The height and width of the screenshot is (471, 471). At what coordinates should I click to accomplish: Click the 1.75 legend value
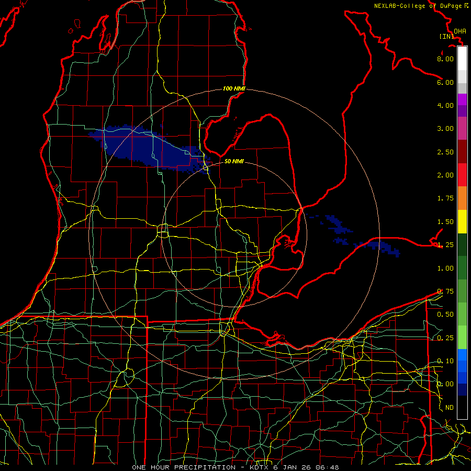pos(445,198)
